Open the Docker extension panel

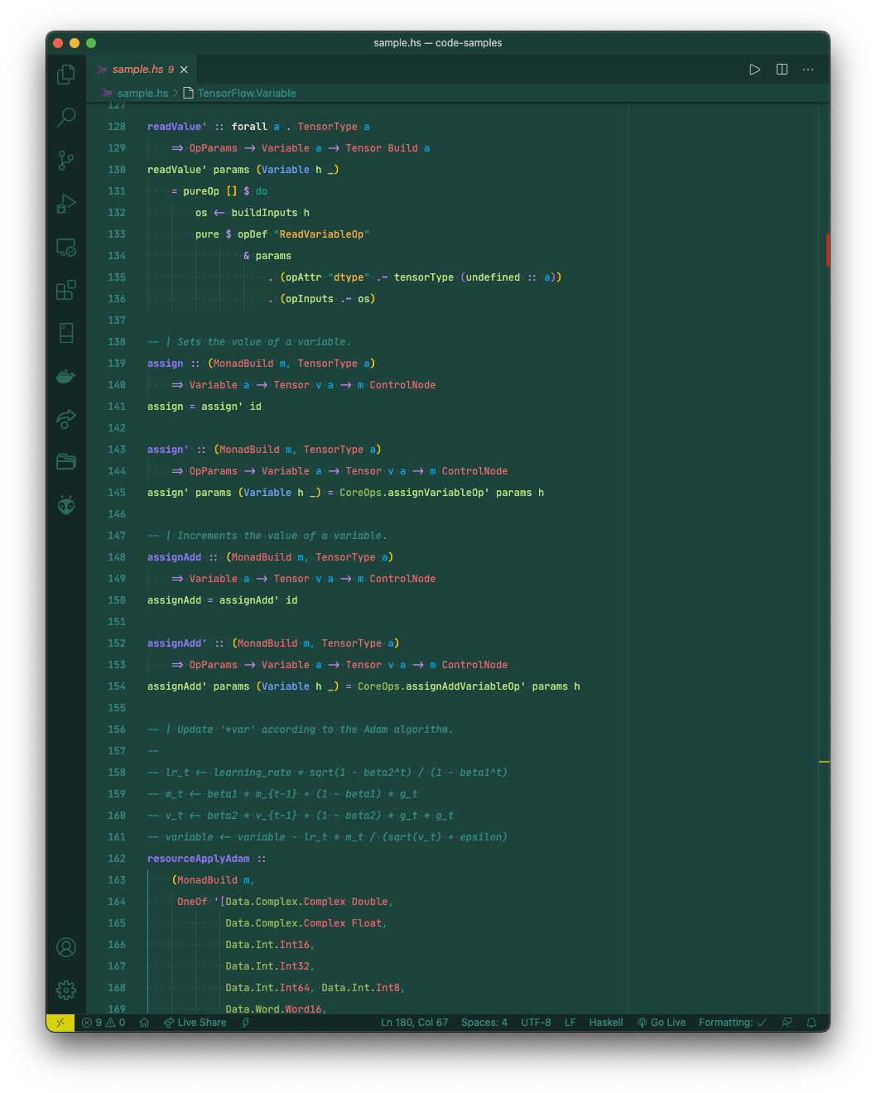66,376
